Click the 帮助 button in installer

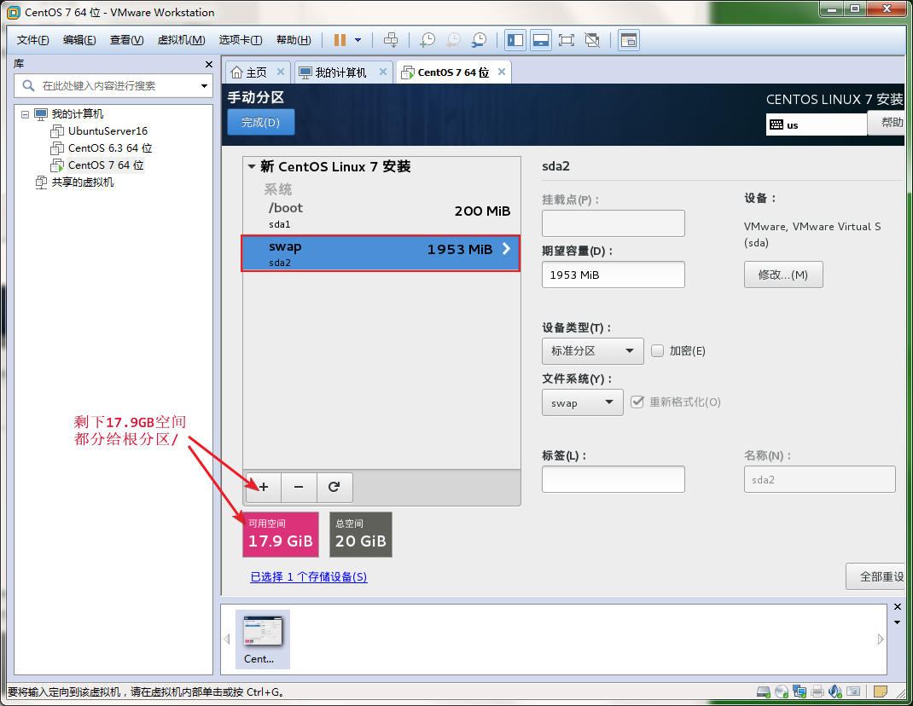pos(888,122)
